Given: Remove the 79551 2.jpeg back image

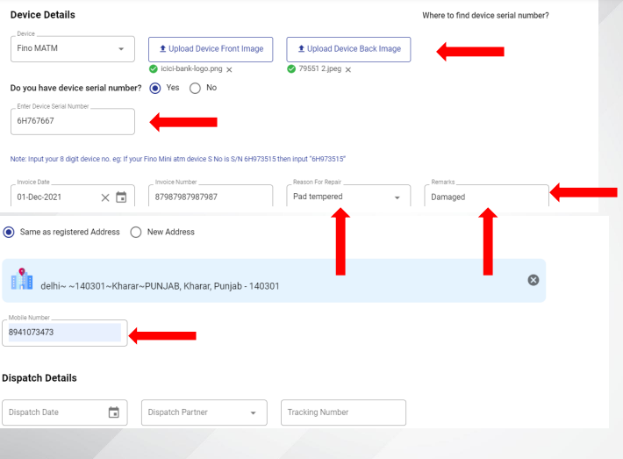Looking at the screenshot, I should (x=348, y=70).
